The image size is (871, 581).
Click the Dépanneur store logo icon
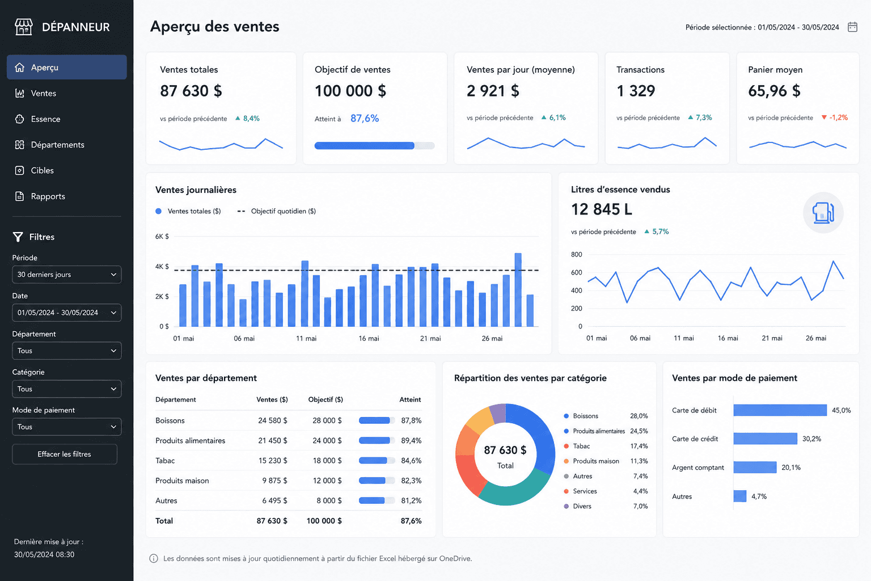coord(23,27)
